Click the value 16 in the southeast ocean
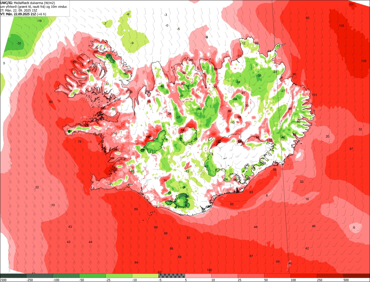 click(307, 199)
